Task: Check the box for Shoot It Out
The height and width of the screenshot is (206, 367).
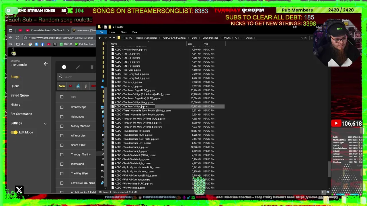Action: 62,145
